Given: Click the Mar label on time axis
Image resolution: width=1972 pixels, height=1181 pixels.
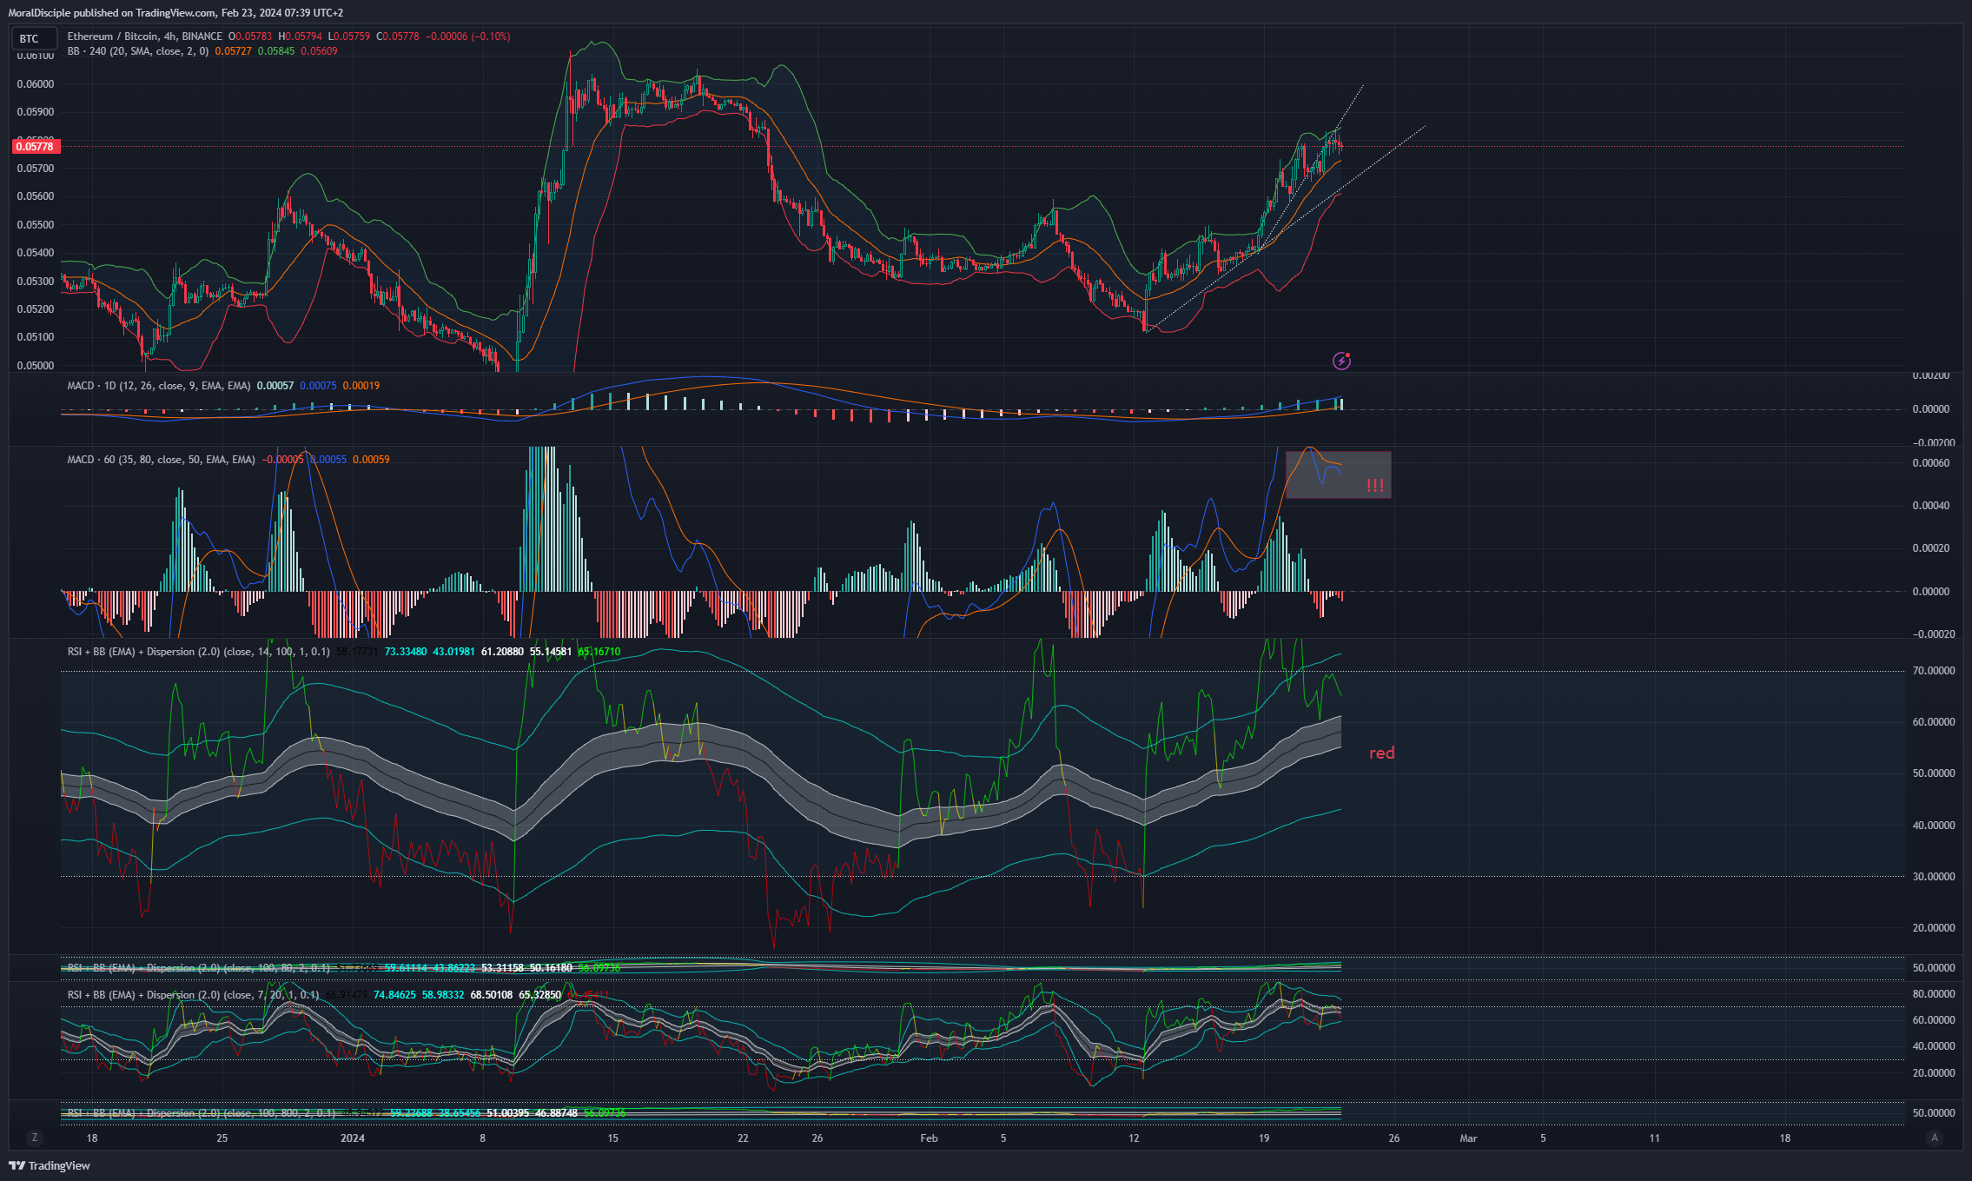Looking at the screenshot, I should pyautogui.click(x=1468, y=1138).
